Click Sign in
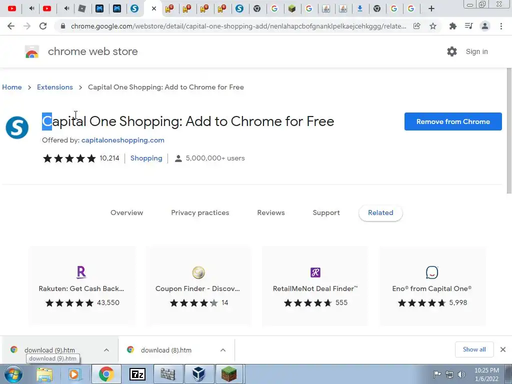This screenshot has height=384, width=512. (476, 51)
